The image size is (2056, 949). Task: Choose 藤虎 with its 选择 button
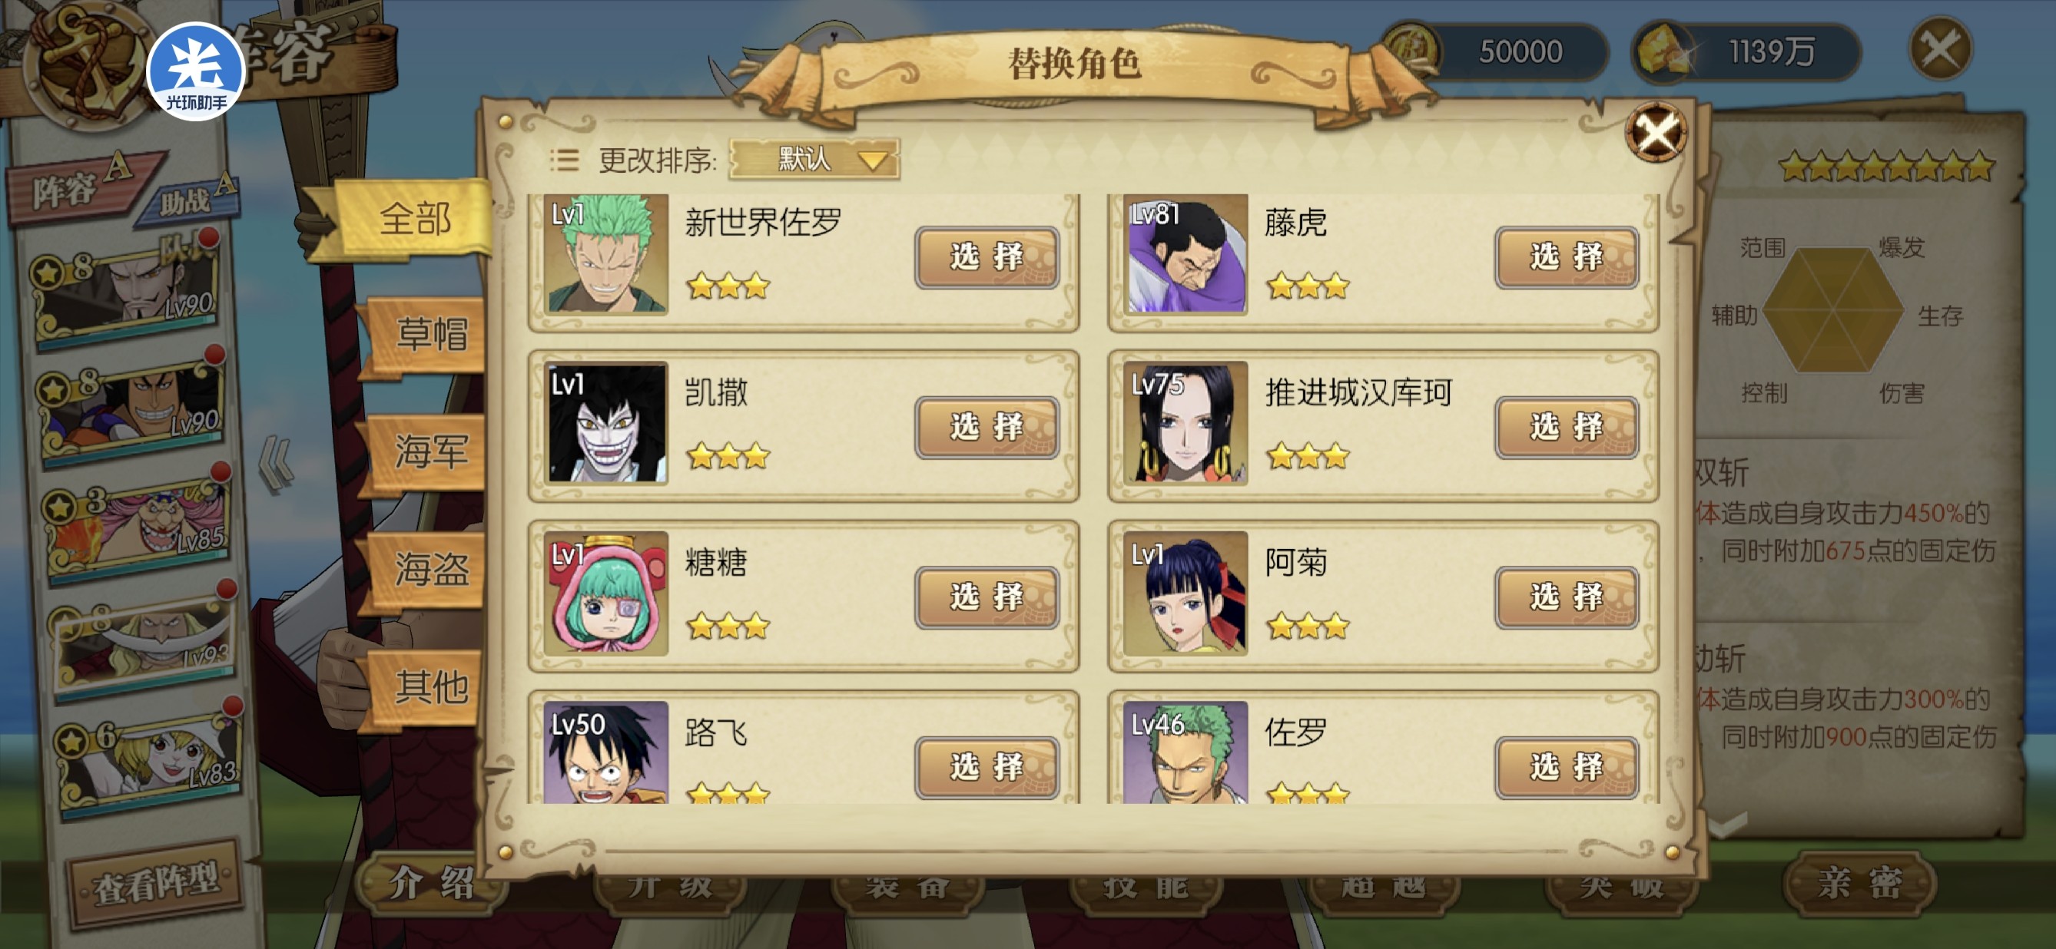1566,256
